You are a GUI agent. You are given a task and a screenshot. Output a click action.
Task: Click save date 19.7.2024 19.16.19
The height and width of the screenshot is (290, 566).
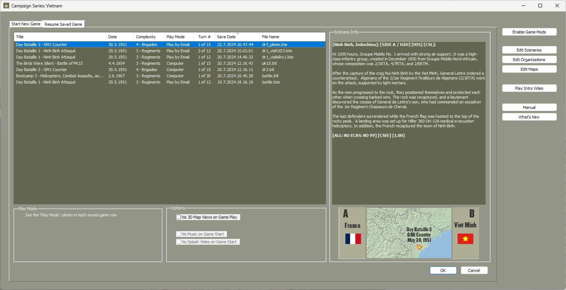click(x=235, y=82)
